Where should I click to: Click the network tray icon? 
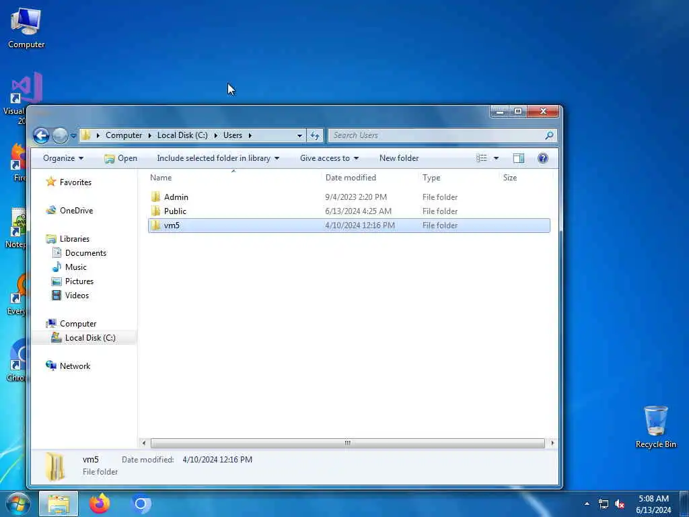tap(604, 504)
